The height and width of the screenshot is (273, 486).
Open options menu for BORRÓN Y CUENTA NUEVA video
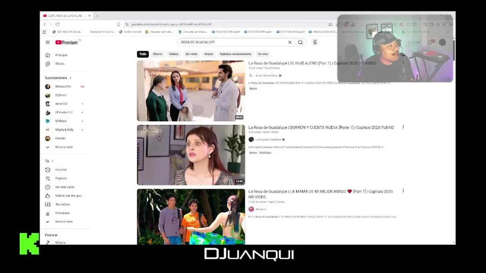pyautogui.click(x=403, y=127)
